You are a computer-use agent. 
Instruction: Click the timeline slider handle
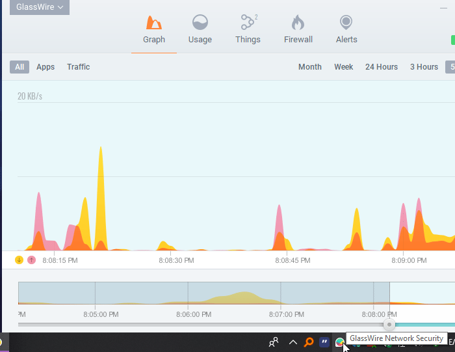click(x=389, y=325)
